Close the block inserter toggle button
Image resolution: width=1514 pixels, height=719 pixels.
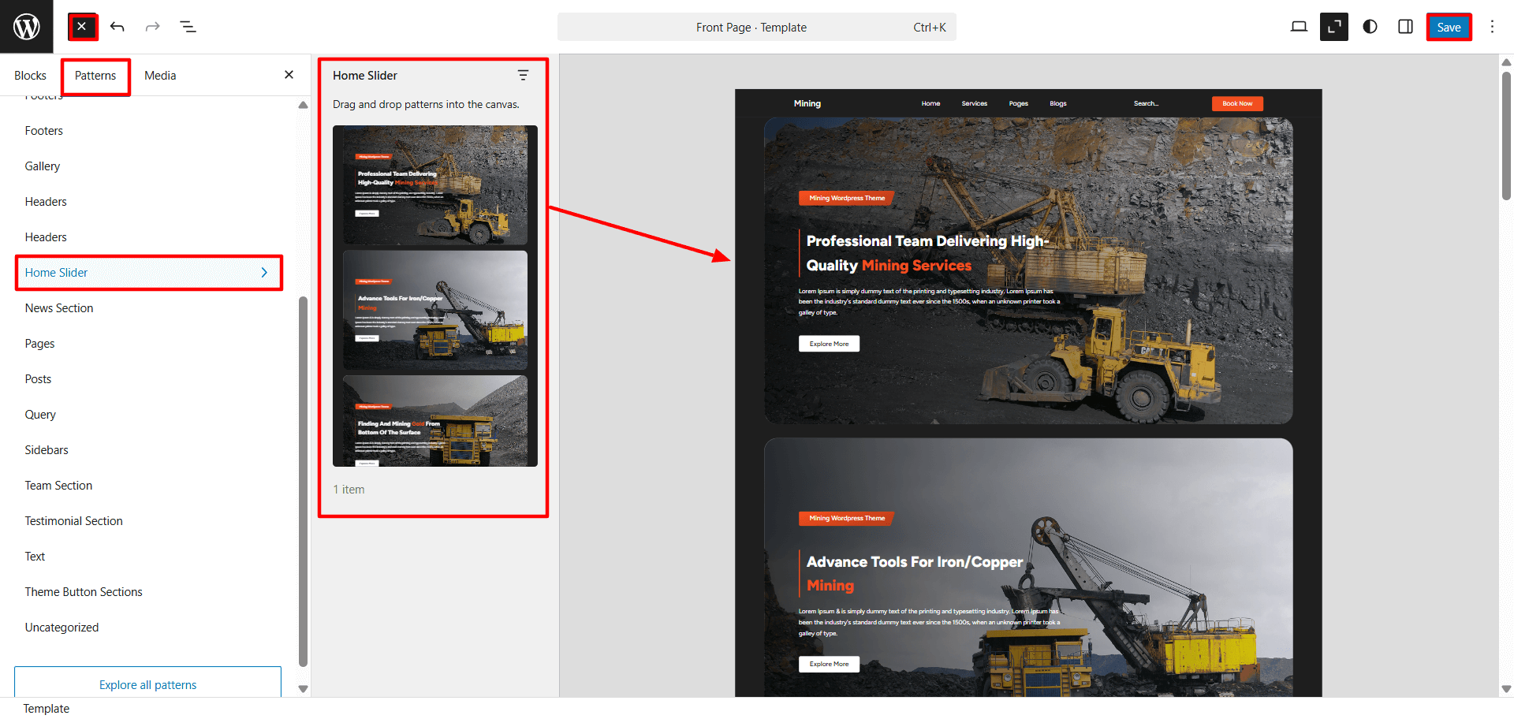(82, 27)
